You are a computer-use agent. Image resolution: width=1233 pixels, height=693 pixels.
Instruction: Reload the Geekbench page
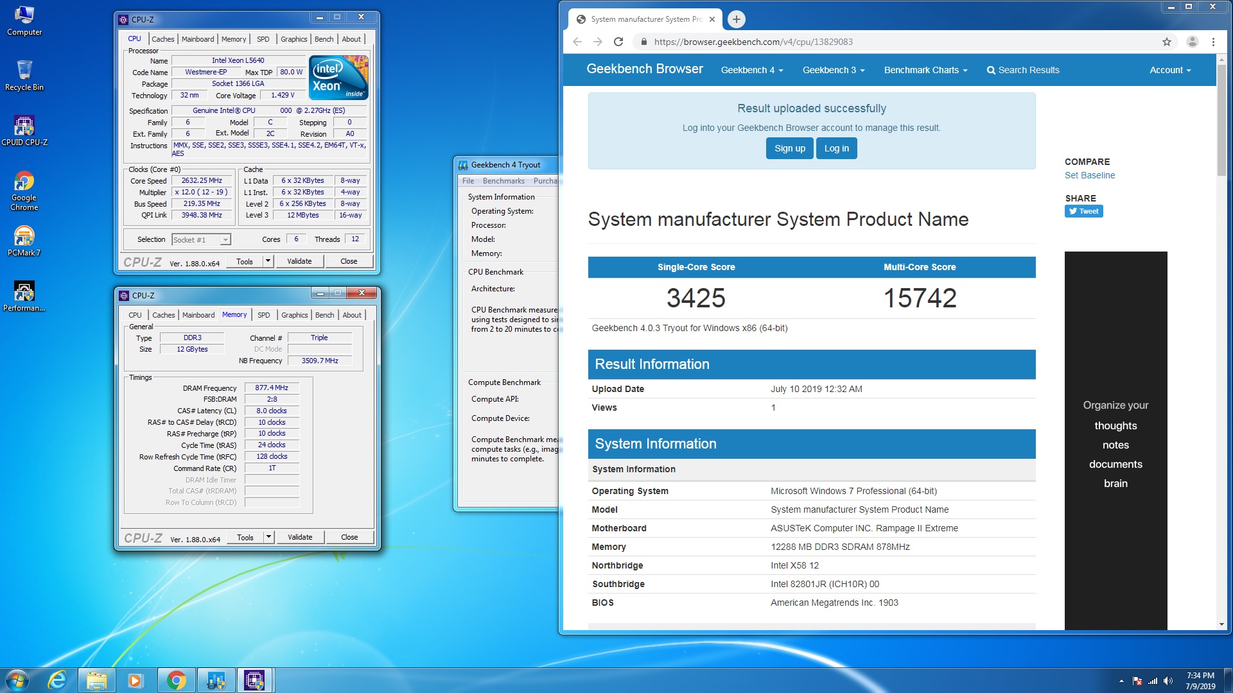point(618,42)
